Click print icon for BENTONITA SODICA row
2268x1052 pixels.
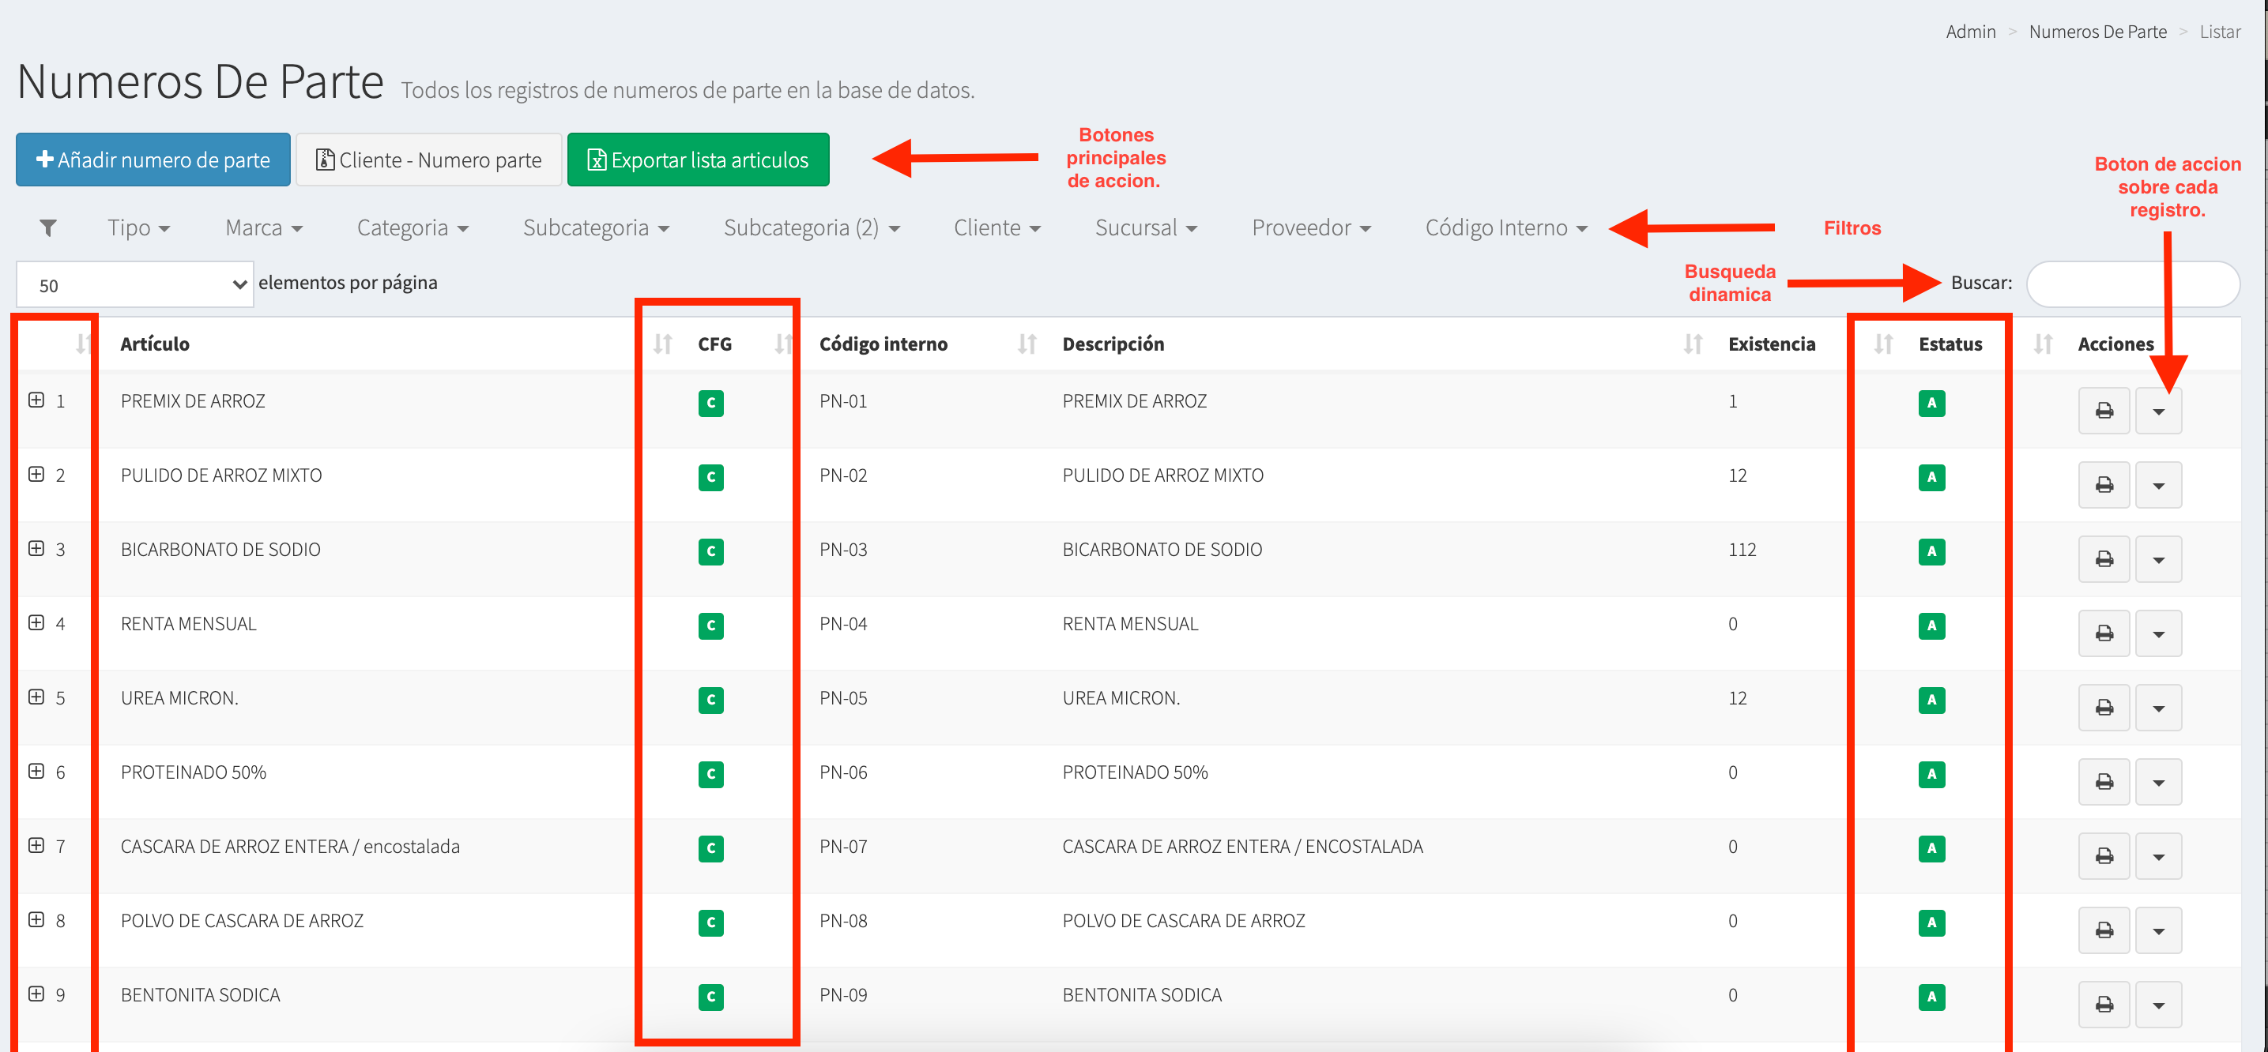[x=2104, y=1005]
